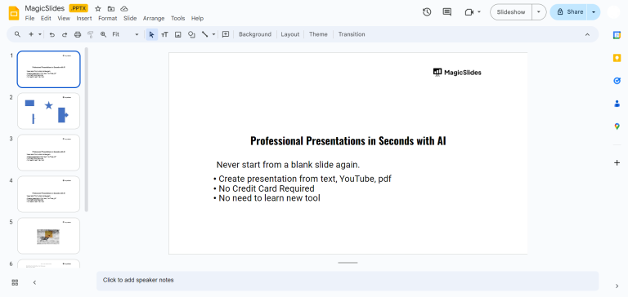Undo the last action
The image size is (628, 297).
pos(52,34)
